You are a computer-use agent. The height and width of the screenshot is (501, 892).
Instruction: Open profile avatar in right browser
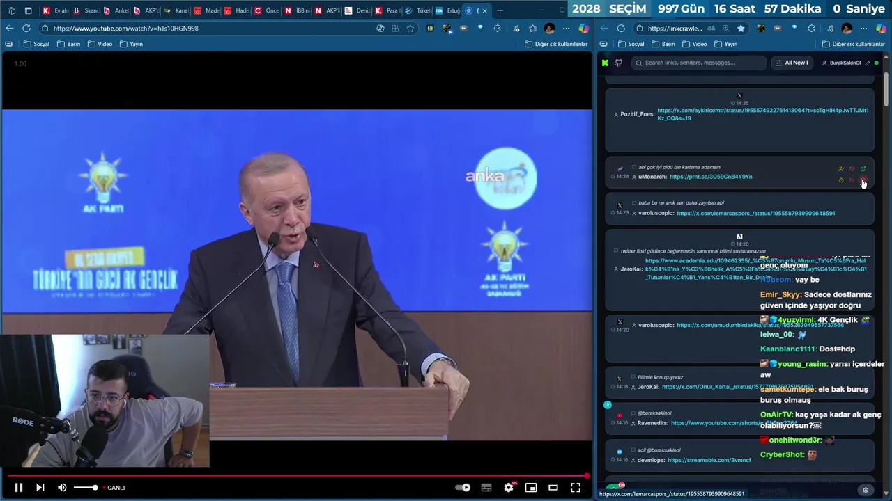[847, 29]
